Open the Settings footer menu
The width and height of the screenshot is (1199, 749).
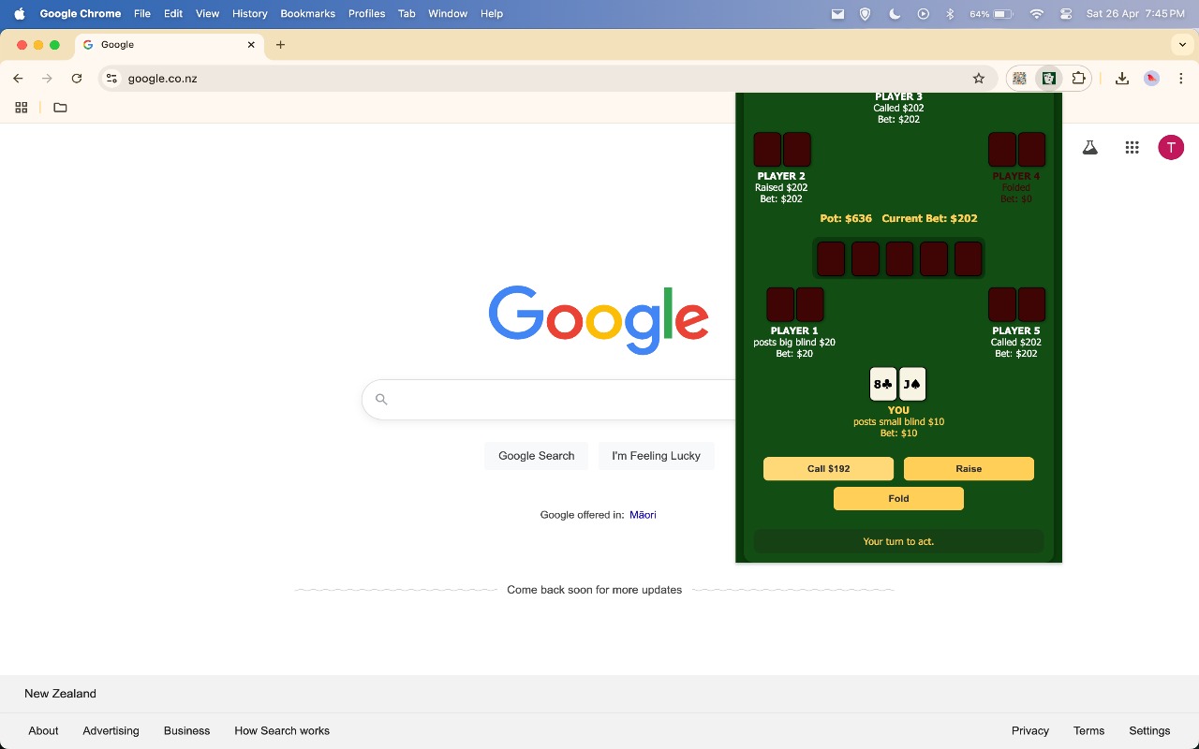[1149, 731]
